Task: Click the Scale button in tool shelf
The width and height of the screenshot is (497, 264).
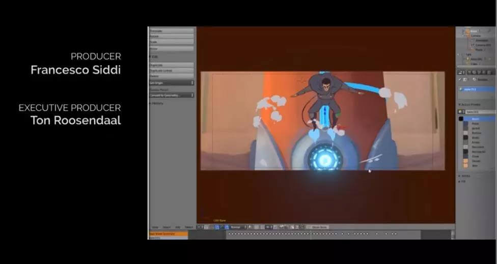Action: pos(172,42)
